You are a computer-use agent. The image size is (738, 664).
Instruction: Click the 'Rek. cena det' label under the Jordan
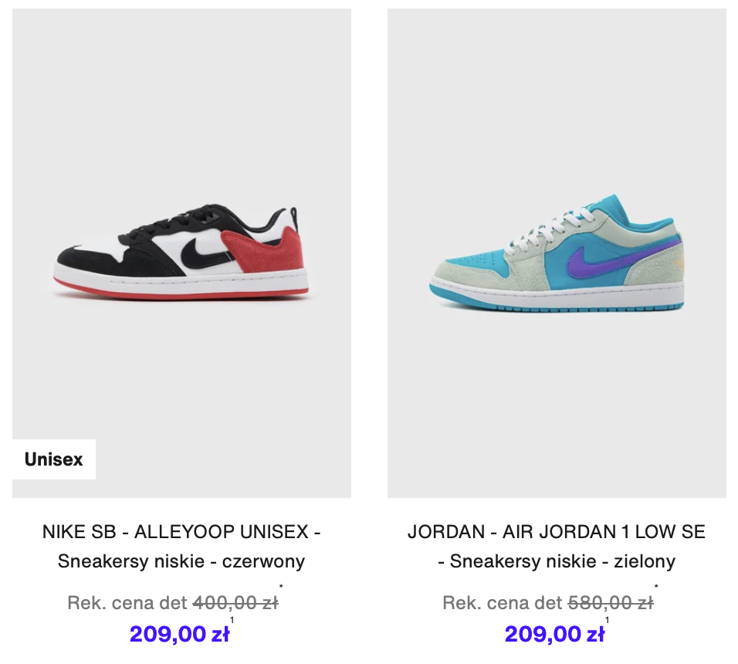pos(503,603)
